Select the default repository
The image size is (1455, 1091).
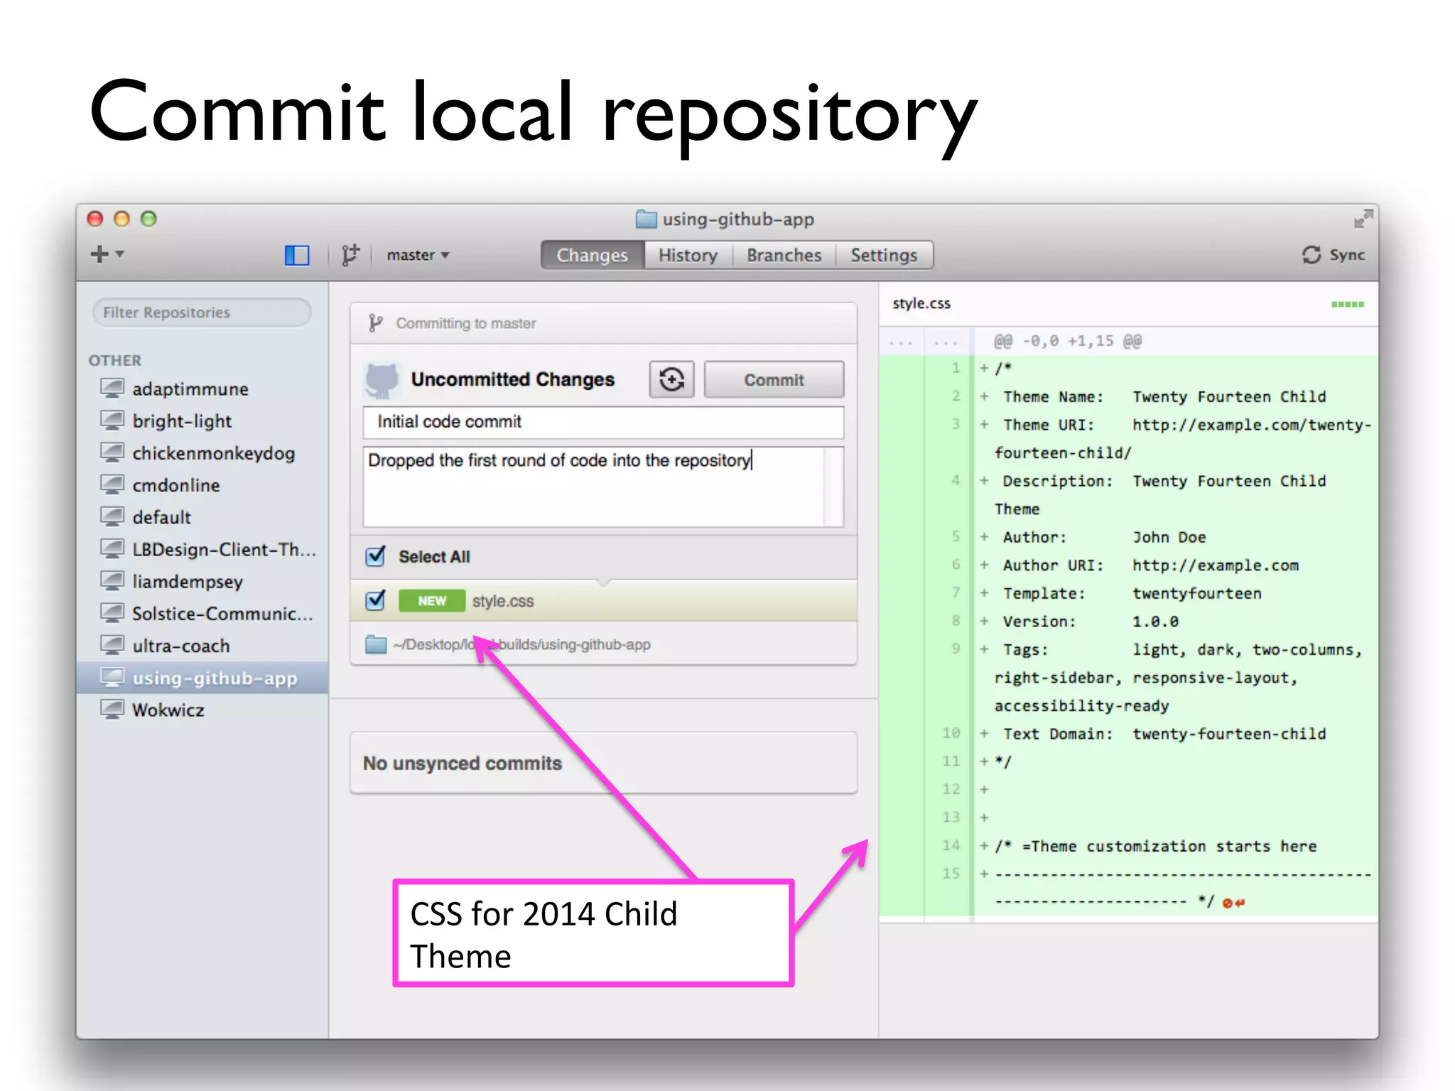202,517
